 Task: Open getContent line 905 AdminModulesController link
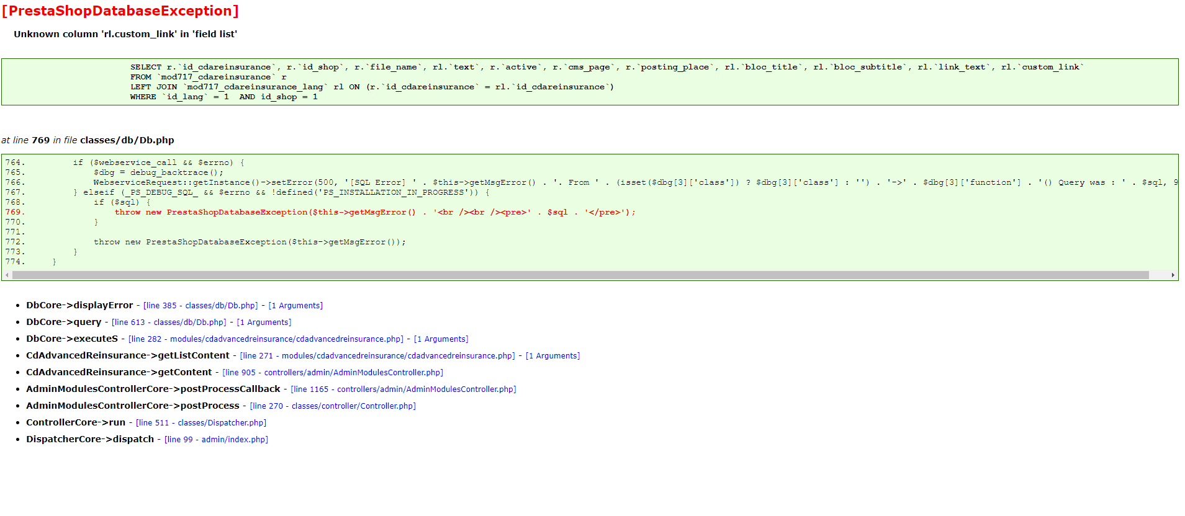tap(333, 373)
